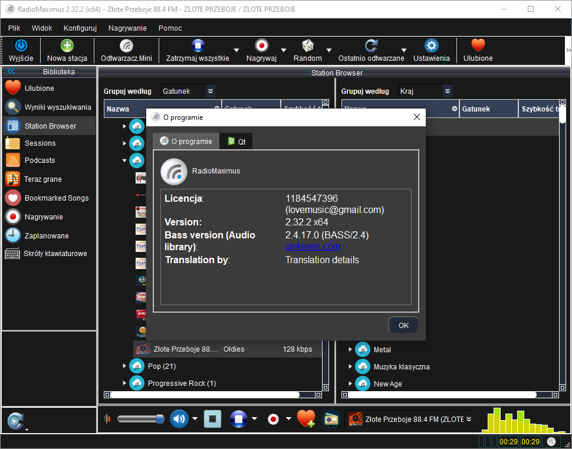
Task: Open the Pomoc menu
Action: coord(170,28)
